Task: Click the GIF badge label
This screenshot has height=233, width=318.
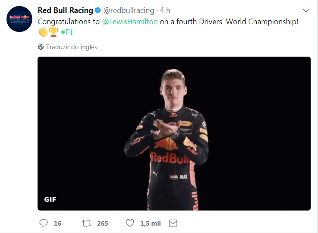Action: coord(50,199)
